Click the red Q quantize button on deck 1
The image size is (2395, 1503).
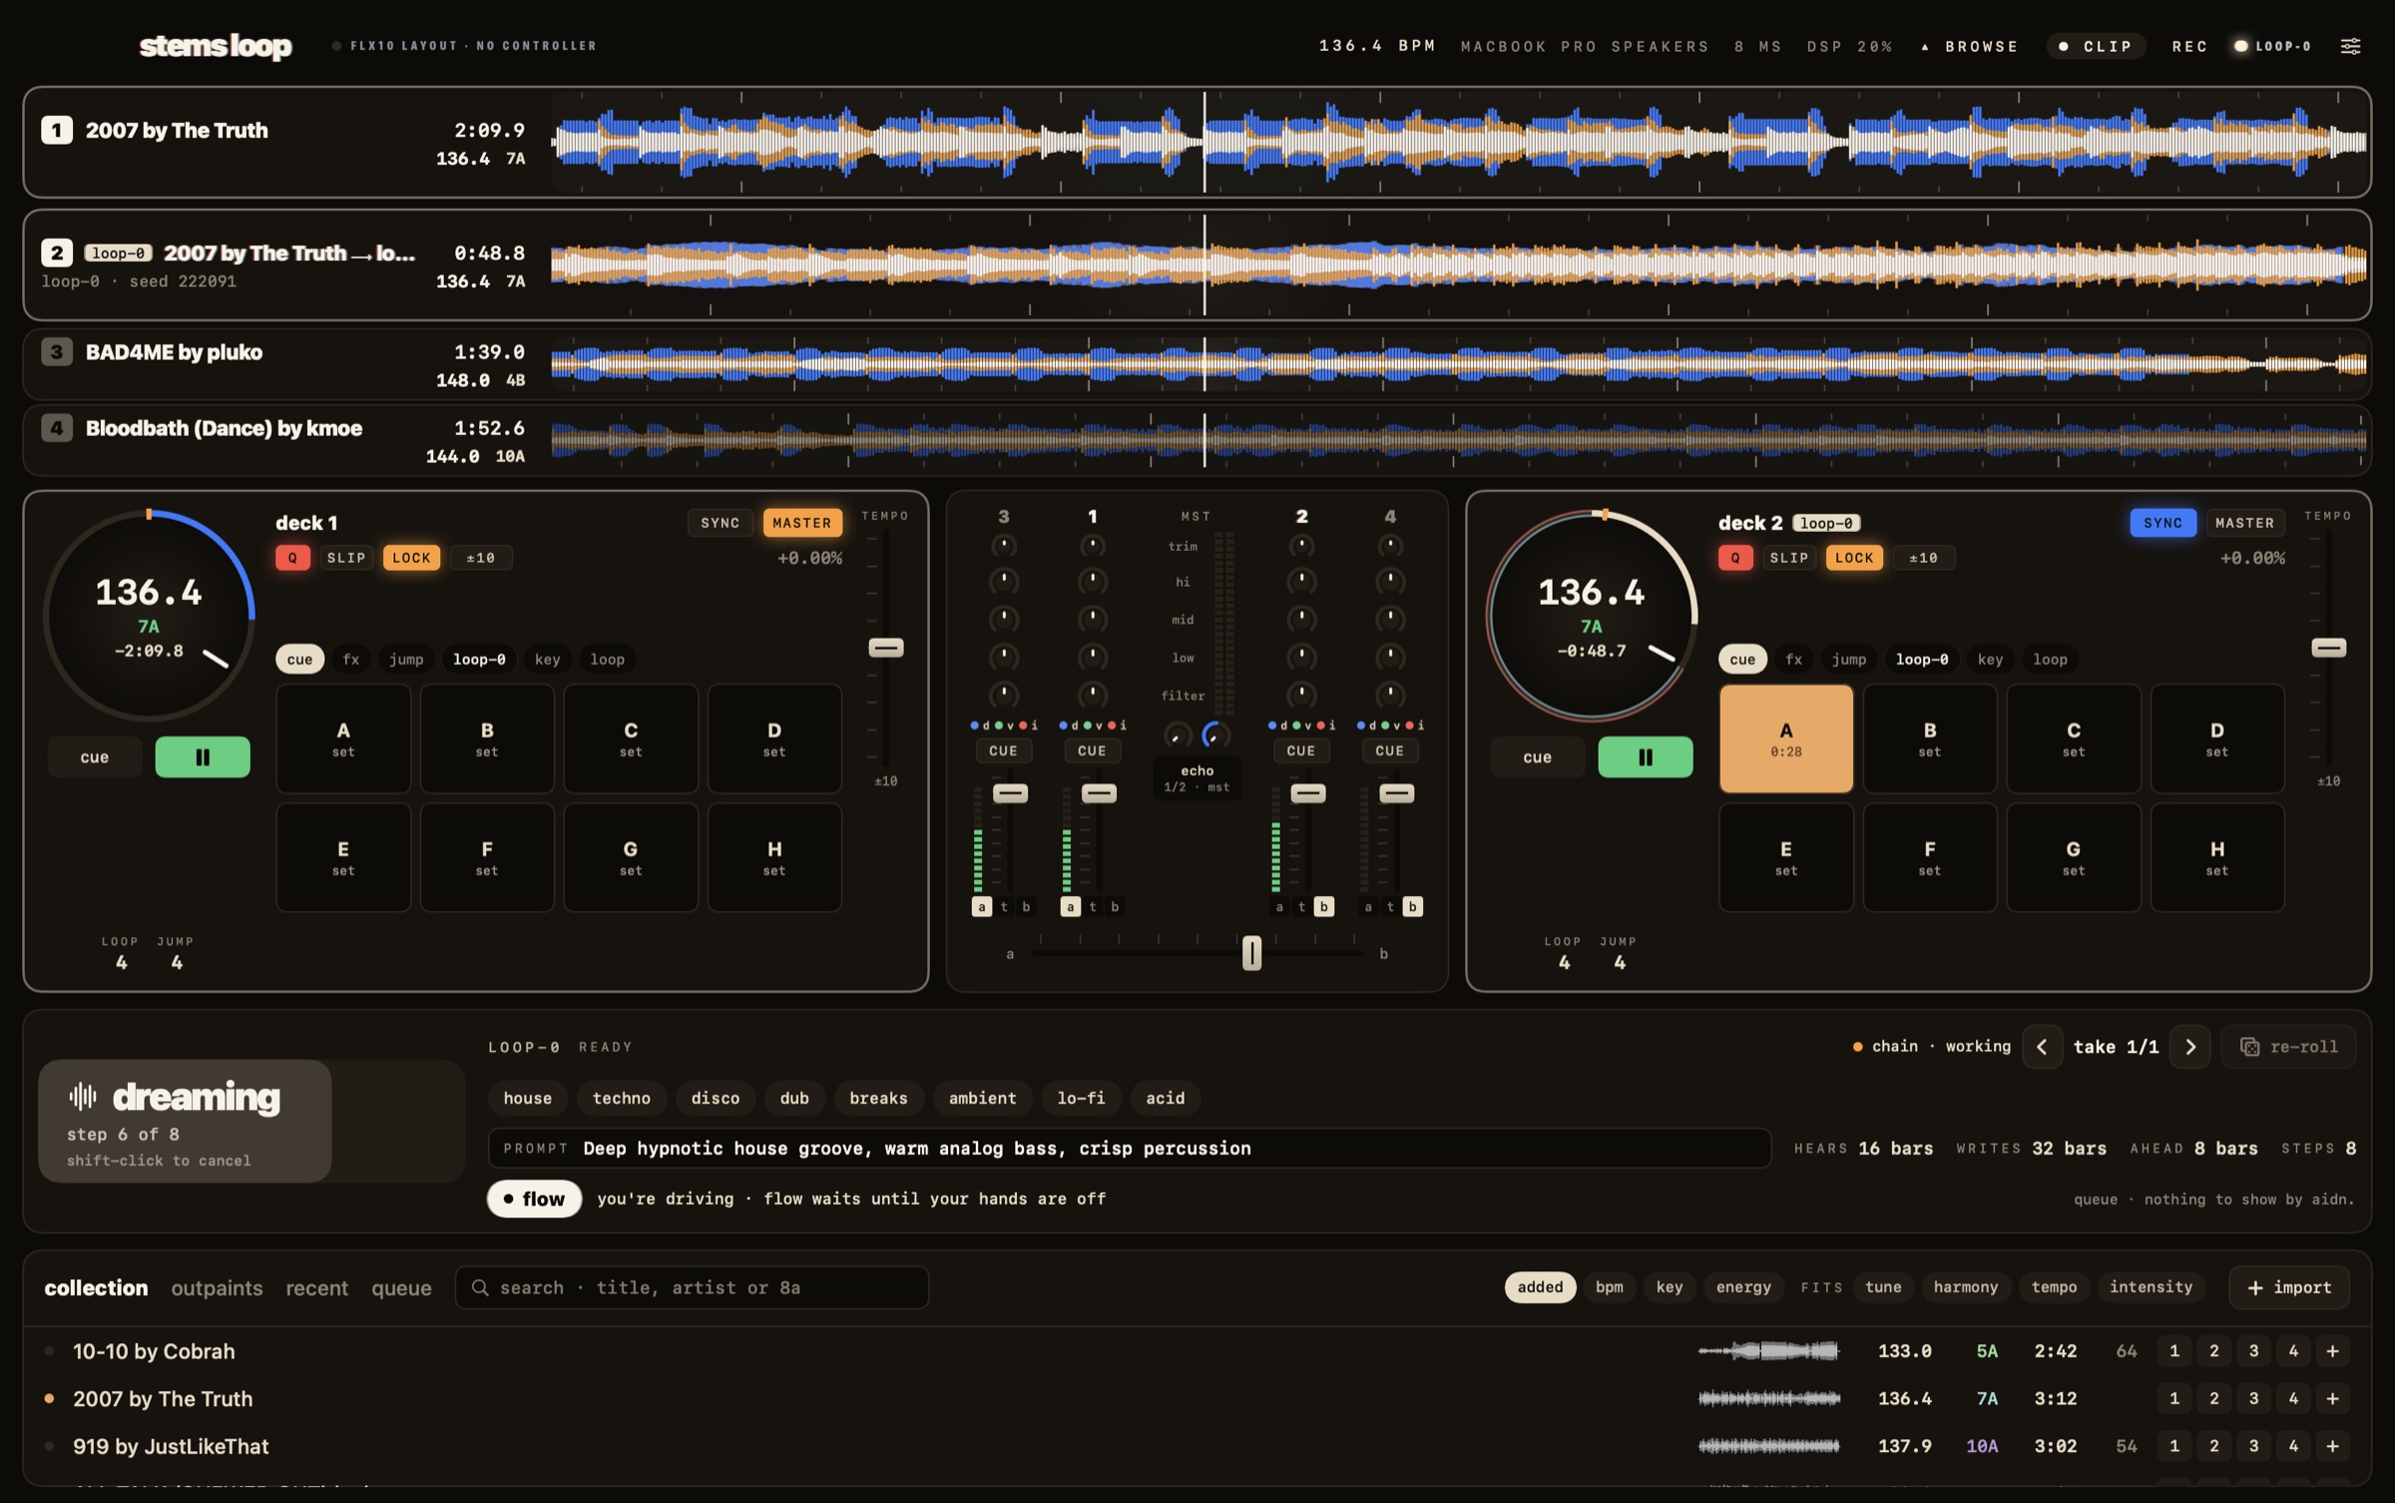click(292, 557)
